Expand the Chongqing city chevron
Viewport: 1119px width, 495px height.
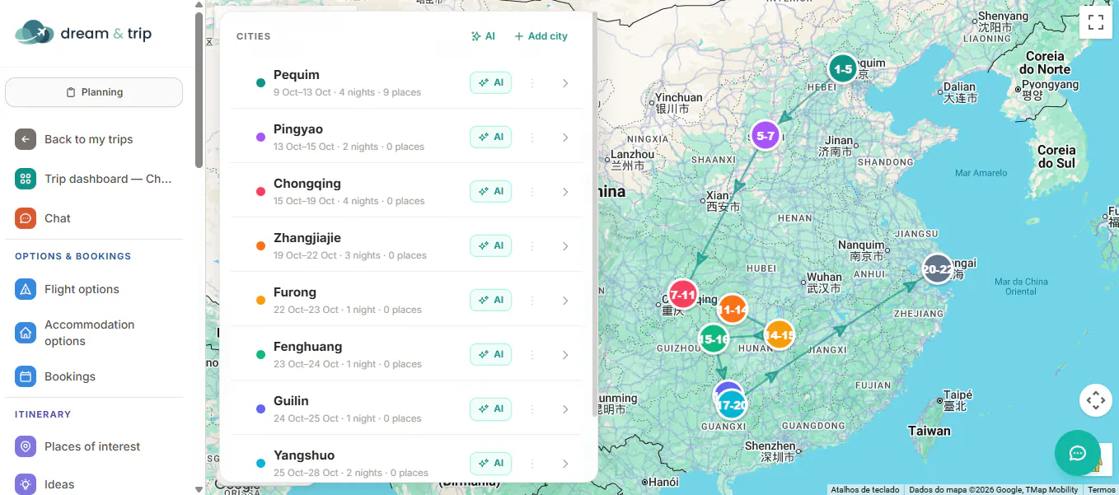[565, 192]
